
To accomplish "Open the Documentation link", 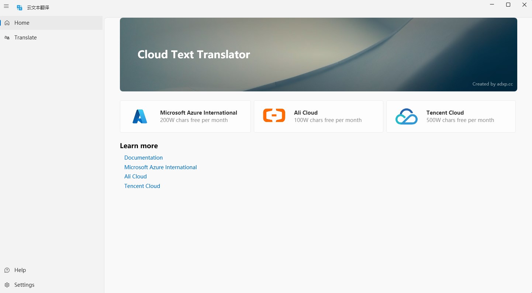I will (144, 158).
